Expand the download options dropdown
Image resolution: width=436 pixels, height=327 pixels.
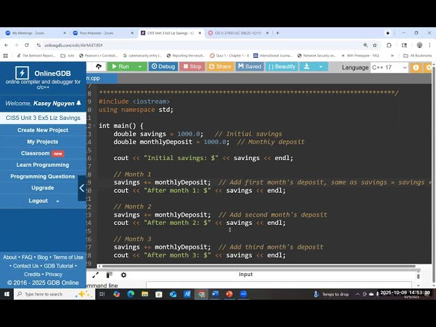pyautogui.click(x=321, y=67)
